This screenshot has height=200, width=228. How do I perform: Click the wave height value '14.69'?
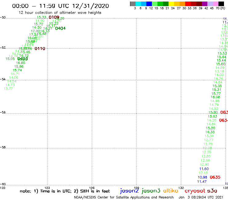(x=220, y=68)
